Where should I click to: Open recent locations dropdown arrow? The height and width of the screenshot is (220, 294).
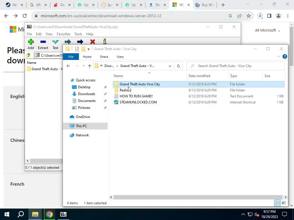click(x=84, y=66)
